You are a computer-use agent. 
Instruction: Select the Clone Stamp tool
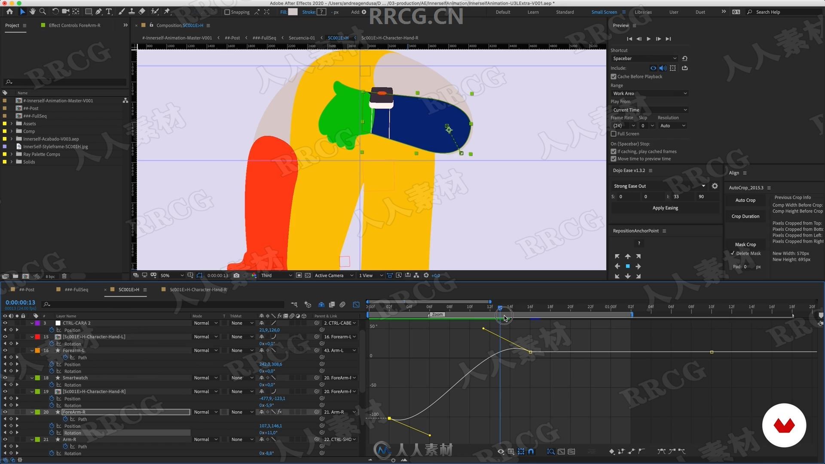[x=131, y=12]
